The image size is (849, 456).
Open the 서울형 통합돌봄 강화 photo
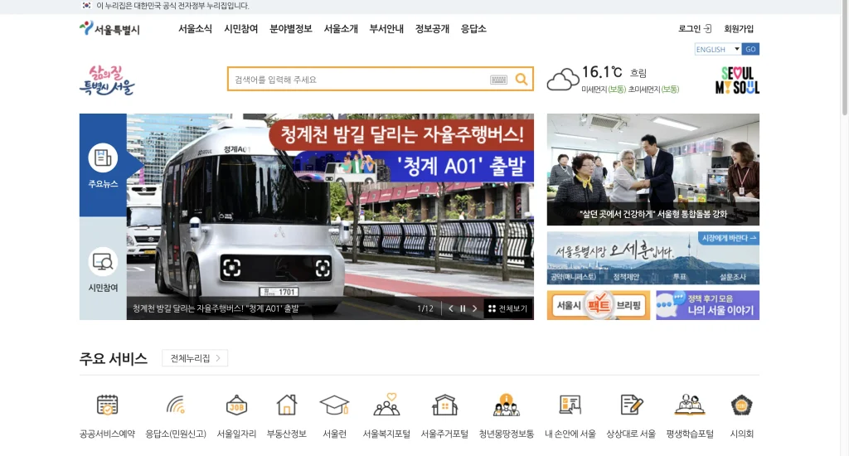[x=653, y=169]
